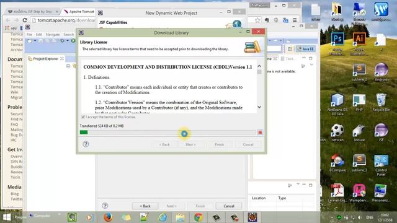397x223 pixels.
Task: Open Control Panel desktop shortcut
Action: pos(381,165)
